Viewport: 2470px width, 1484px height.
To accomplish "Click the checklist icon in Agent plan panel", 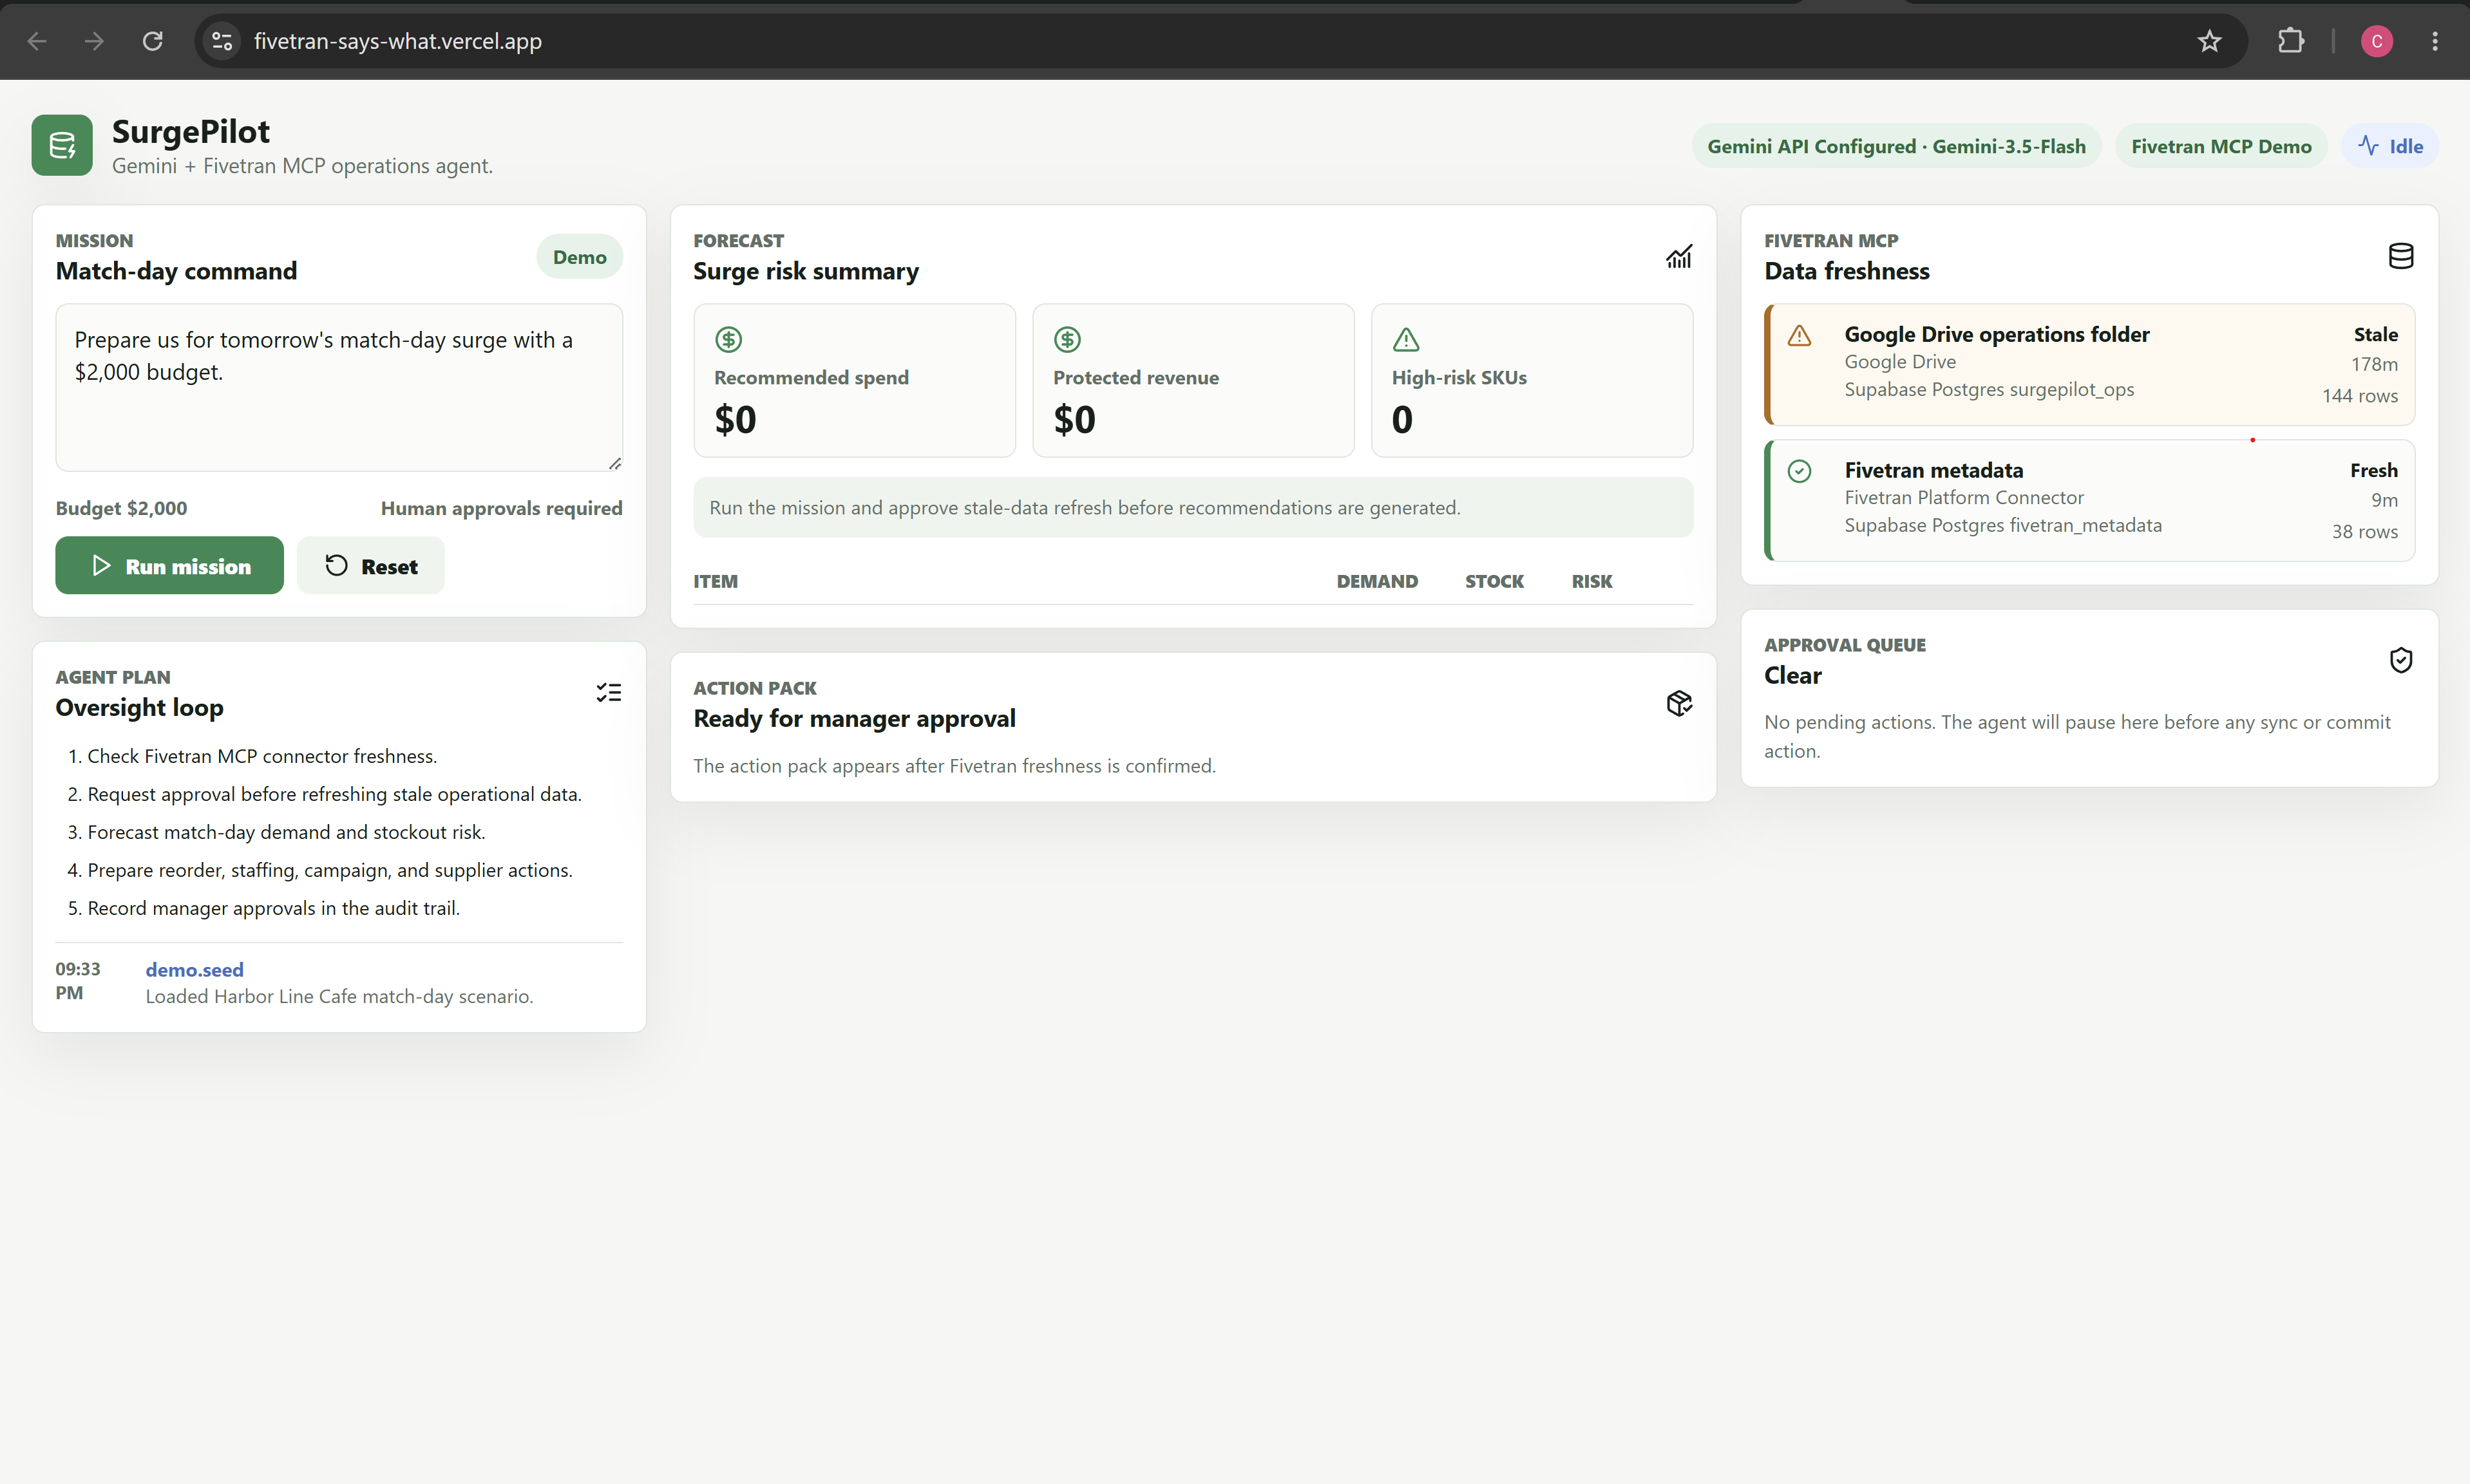I will (608, 692).
